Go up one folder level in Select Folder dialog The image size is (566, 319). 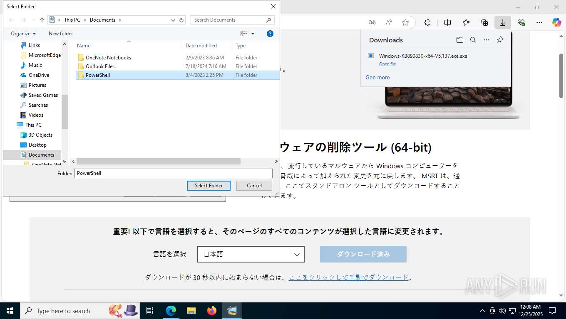[x=42, y=20]
